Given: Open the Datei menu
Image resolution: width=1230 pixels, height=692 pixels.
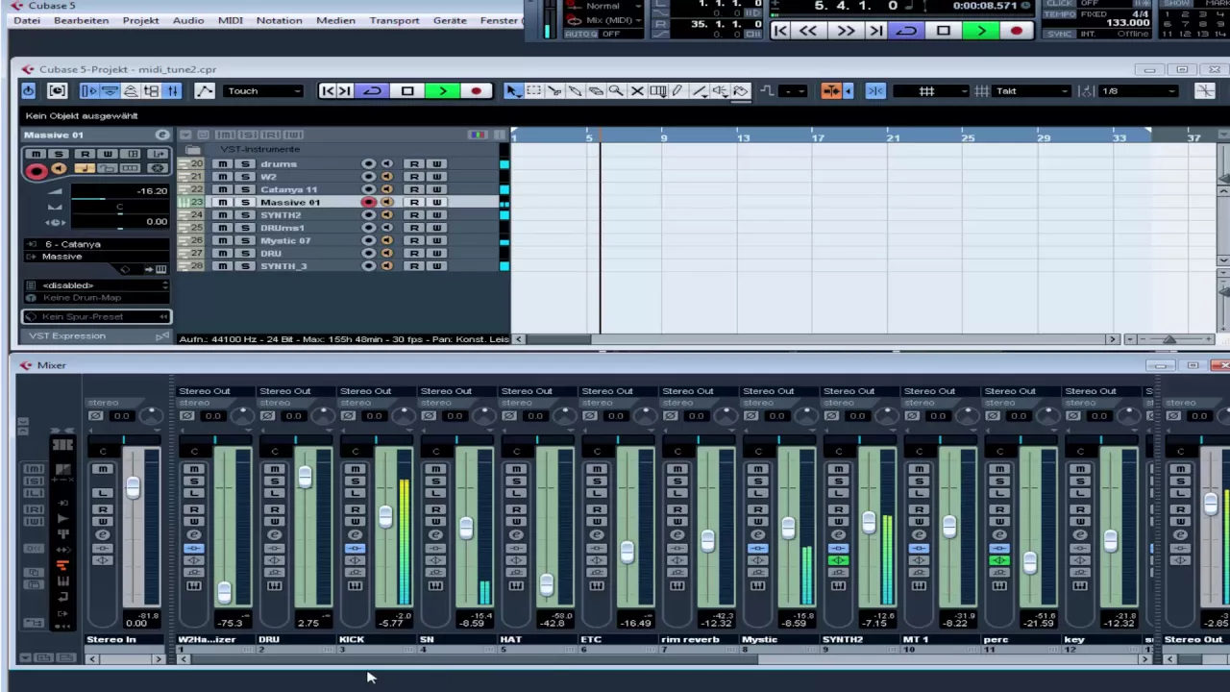Looking at the screenshot, I should [x=27, y=20].
